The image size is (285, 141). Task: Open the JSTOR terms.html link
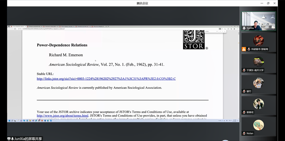tap(63, 116)
